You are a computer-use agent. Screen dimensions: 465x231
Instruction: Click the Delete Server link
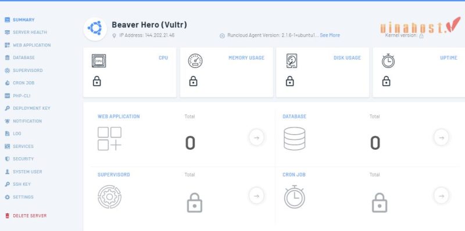[30, 215]
